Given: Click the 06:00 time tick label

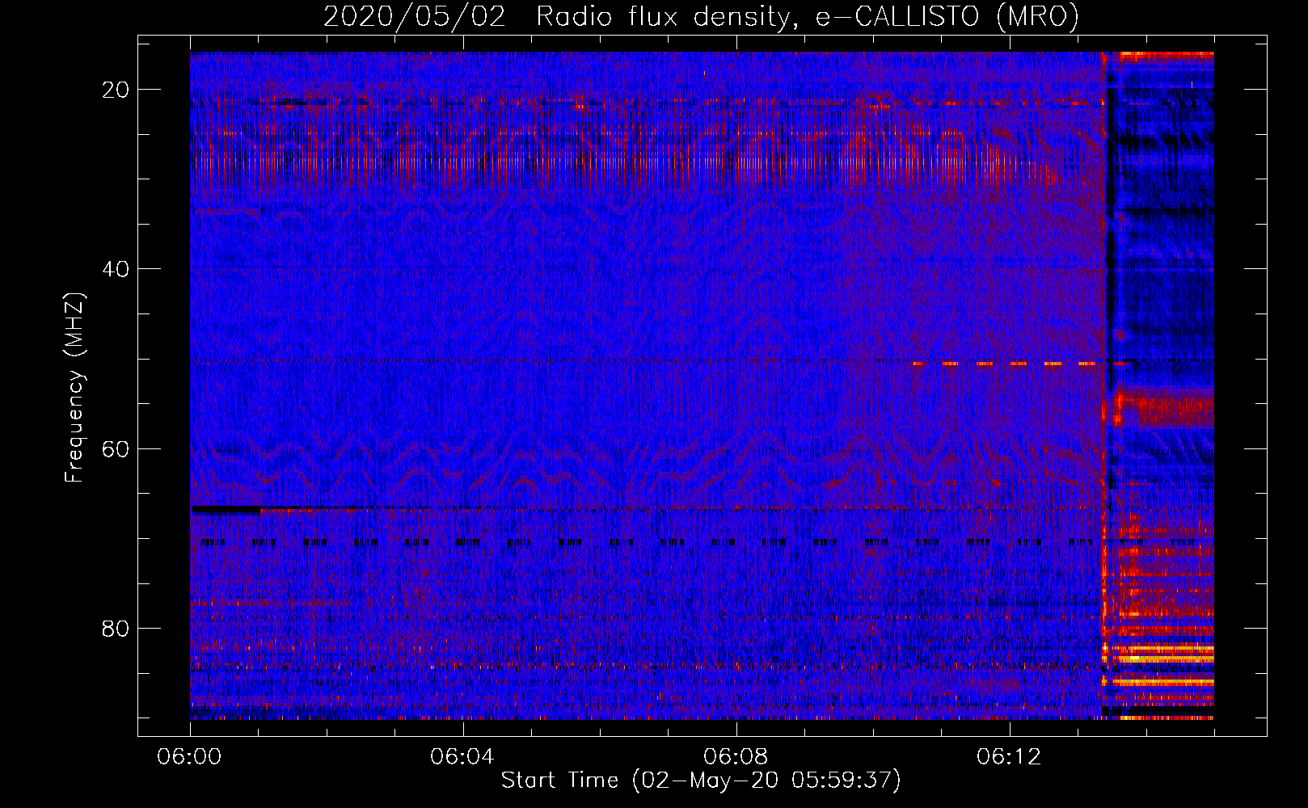Looking at the screenshot, I should [x=190, y=757].
